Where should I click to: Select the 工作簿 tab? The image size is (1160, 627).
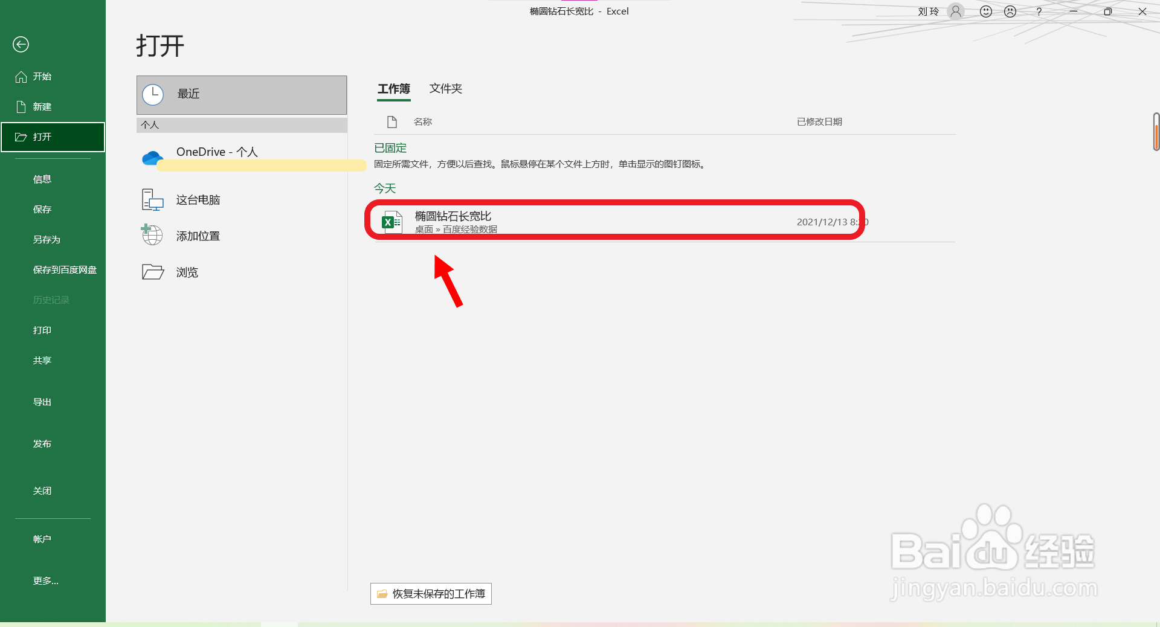(393, 89)
